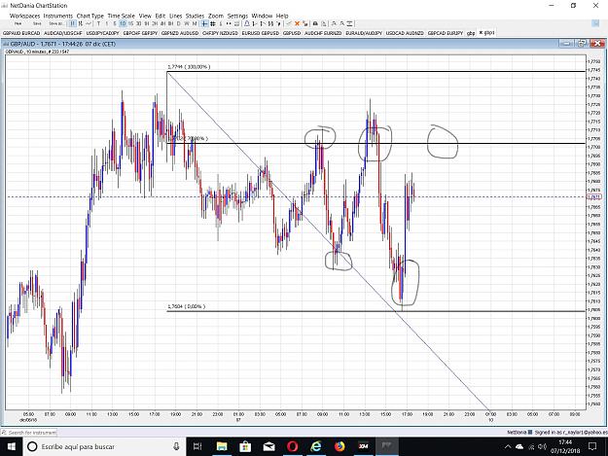Viewport: 608px width, 456px height.
Task: Open the GBPCHF GBPJPY workspace tab
Action: [x=140, y=33]
